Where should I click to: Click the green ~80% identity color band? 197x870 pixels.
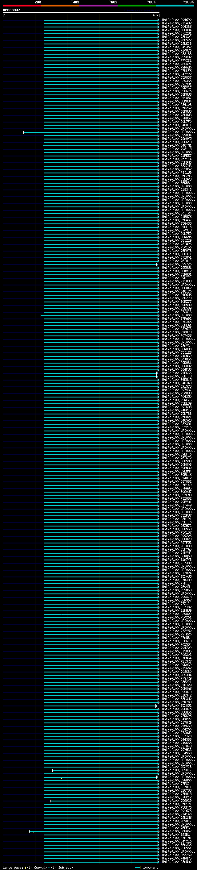(137, 6)
